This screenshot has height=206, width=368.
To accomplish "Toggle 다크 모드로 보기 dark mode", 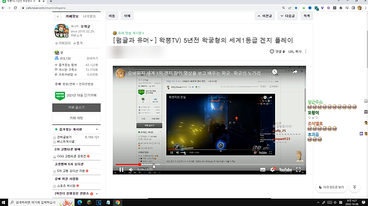I will coord(331,187).
